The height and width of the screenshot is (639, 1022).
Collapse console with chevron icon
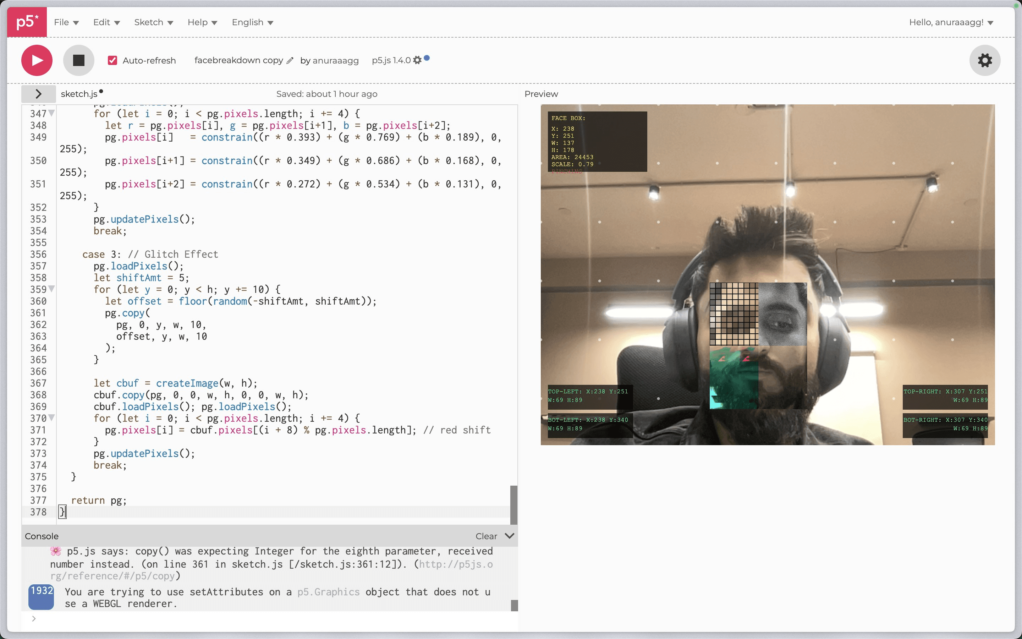[509, 536]
